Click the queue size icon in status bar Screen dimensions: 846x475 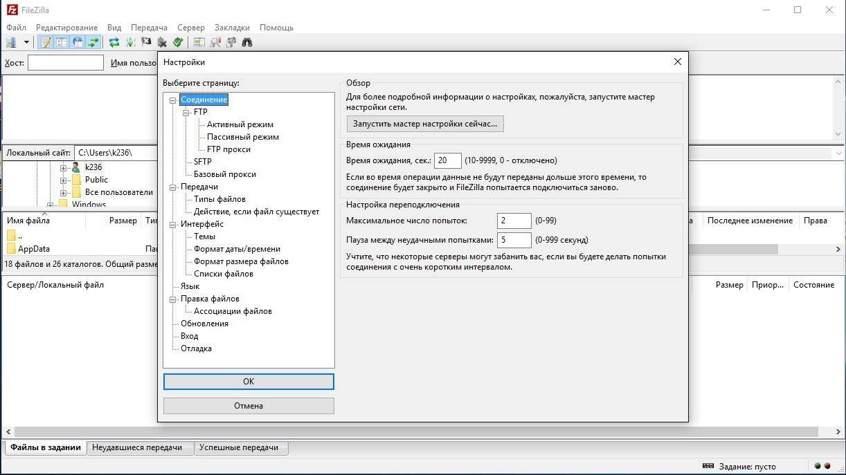[708, 466]
